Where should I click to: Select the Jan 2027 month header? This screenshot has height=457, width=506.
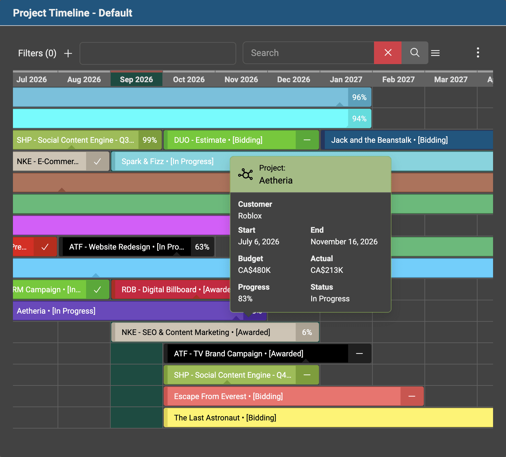pyautogui.click(x=346, y=79)
